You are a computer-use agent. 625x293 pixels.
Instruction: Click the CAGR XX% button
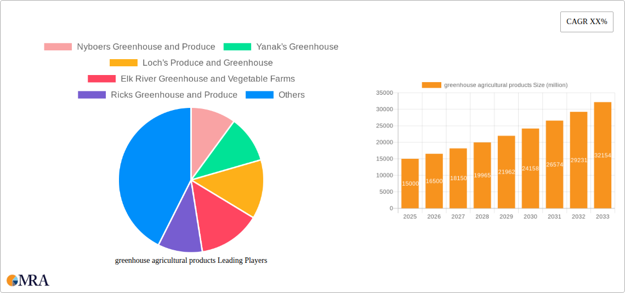[586, 22]
